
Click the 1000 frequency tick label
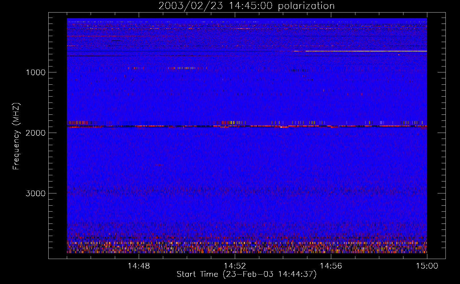[36, 72]
